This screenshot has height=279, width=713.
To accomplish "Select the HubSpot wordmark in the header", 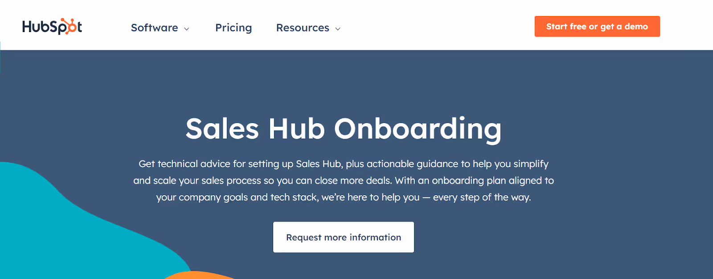I will click(x=51, y=27).
